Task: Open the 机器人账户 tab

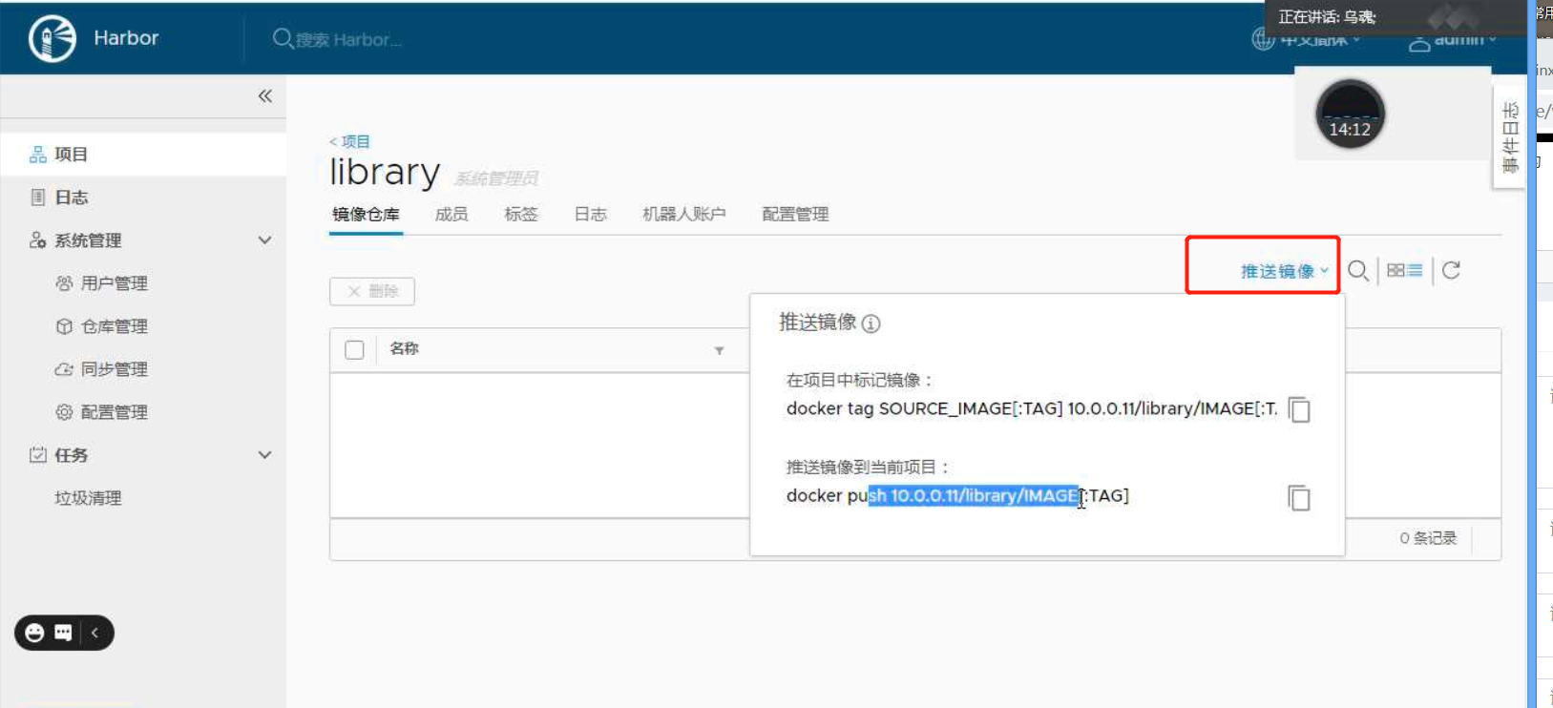Action: pos(683,215)
